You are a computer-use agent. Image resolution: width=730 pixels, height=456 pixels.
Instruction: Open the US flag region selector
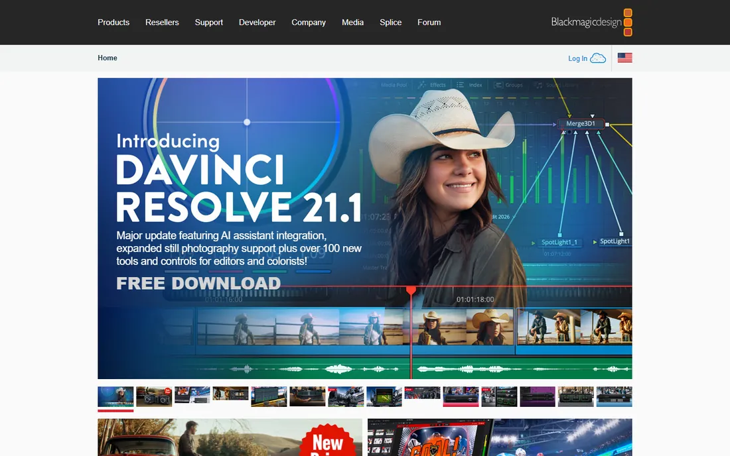[x=624, y=58]
